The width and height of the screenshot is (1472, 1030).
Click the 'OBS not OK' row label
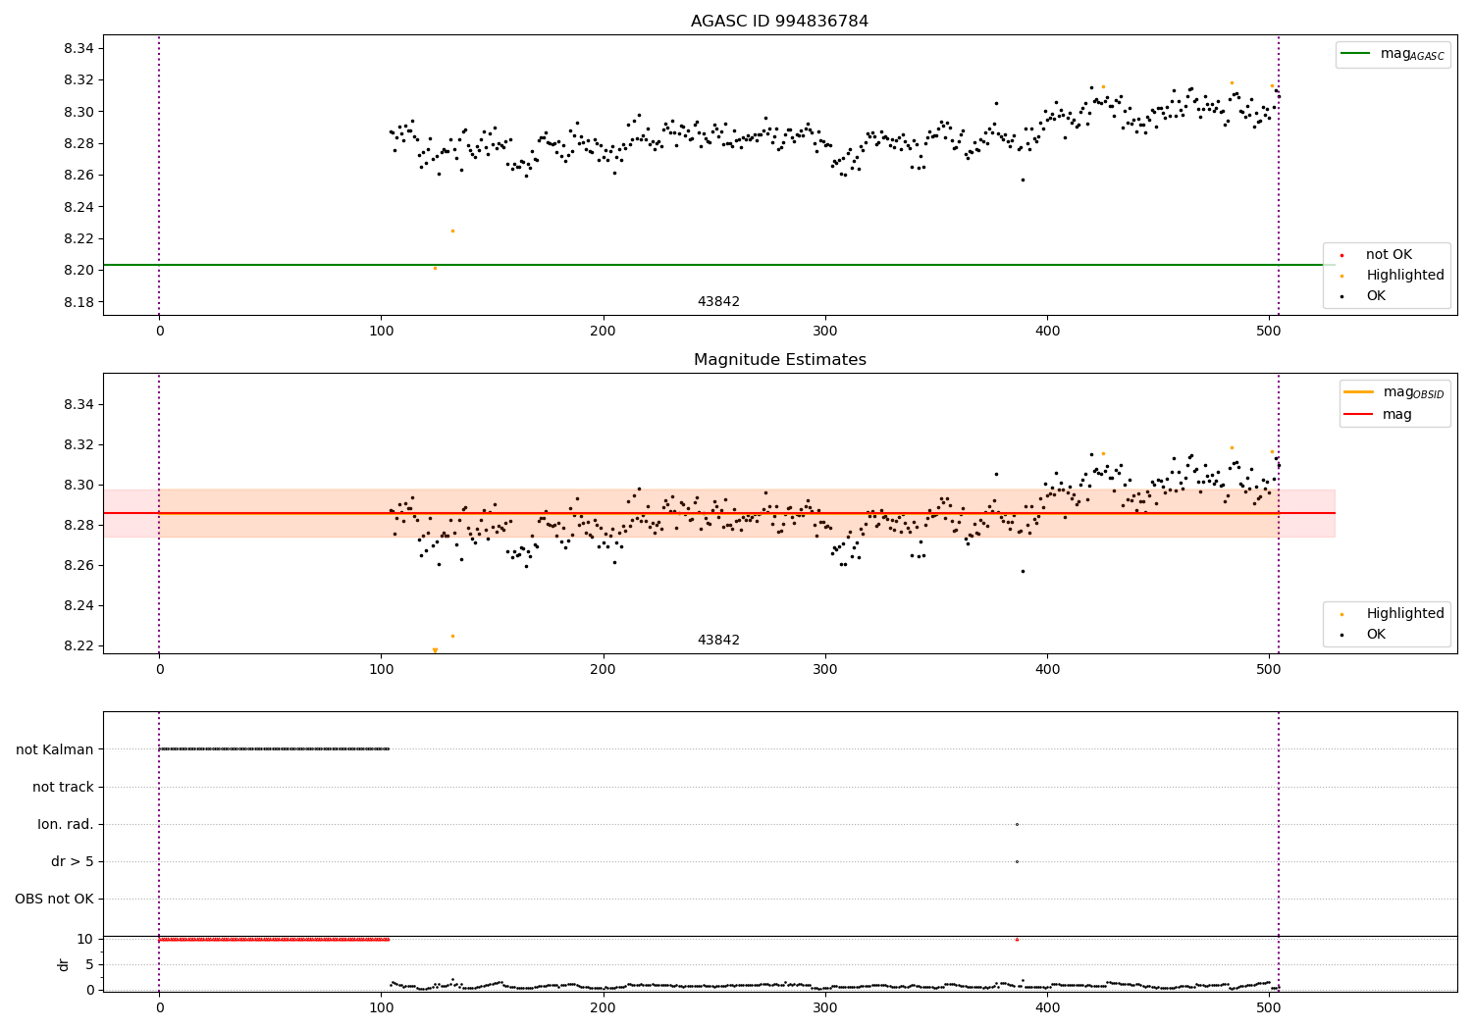click(x=54, y=900)
